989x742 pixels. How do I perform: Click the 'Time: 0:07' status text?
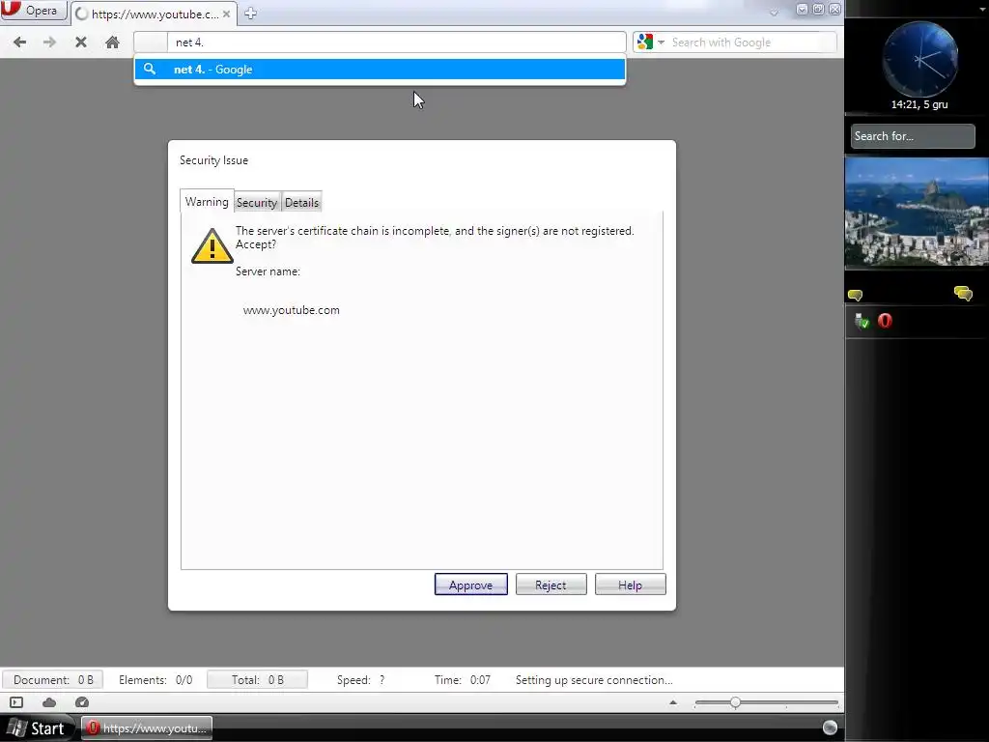pyautogui.click(x=463, y=680)
